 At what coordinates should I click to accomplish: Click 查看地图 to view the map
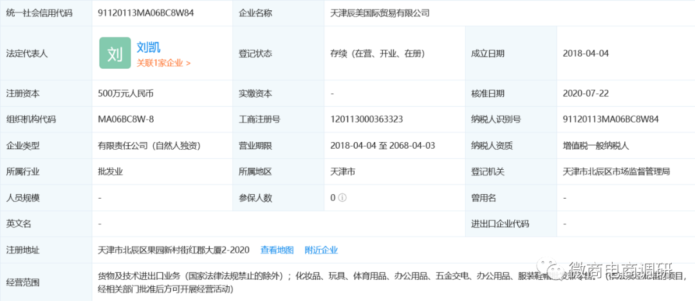(x=277, y=250)
